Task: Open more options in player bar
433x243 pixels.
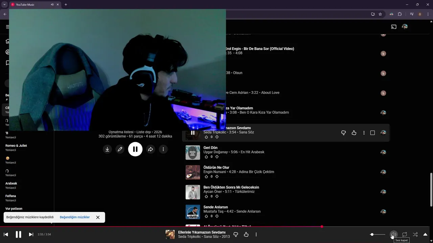Action: [256, 235]
